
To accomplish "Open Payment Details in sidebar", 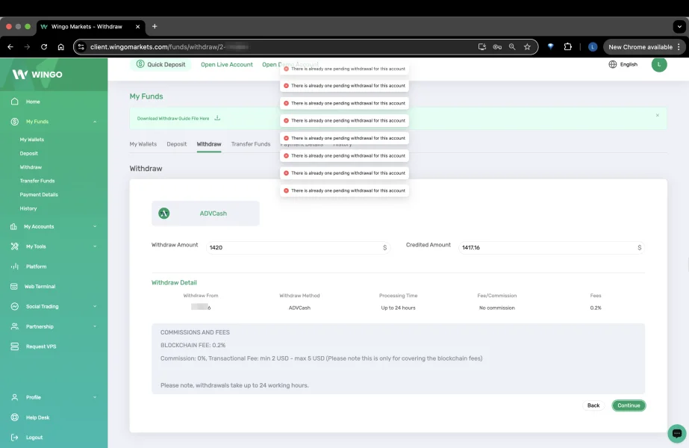I will click(x=39, y=194).
